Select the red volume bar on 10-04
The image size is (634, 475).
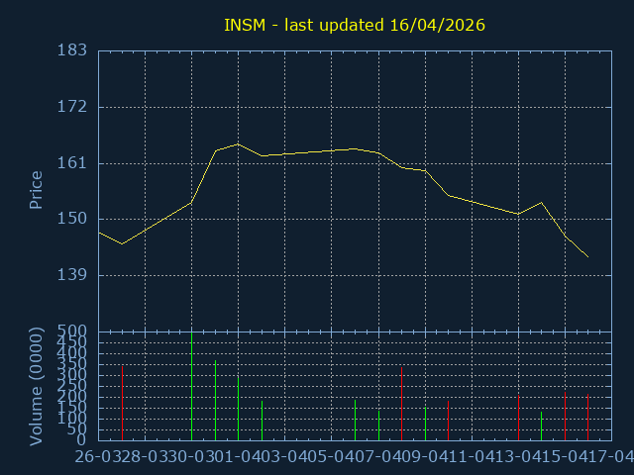[448, 421]
